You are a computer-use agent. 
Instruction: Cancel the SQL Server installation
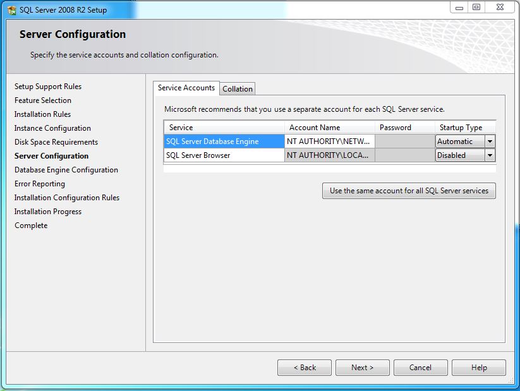(420, 367)
